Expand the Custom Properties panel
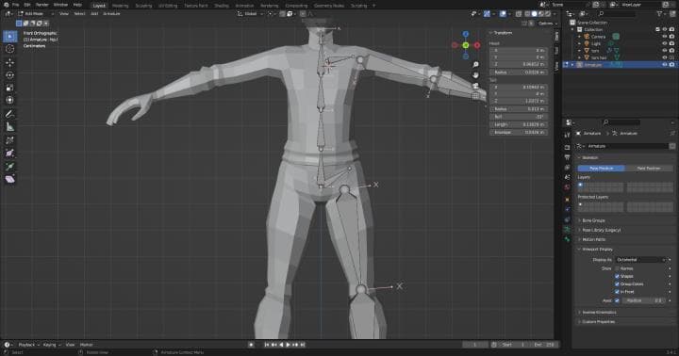The height and width of the screenshot is (356, 679). (598, 322)
